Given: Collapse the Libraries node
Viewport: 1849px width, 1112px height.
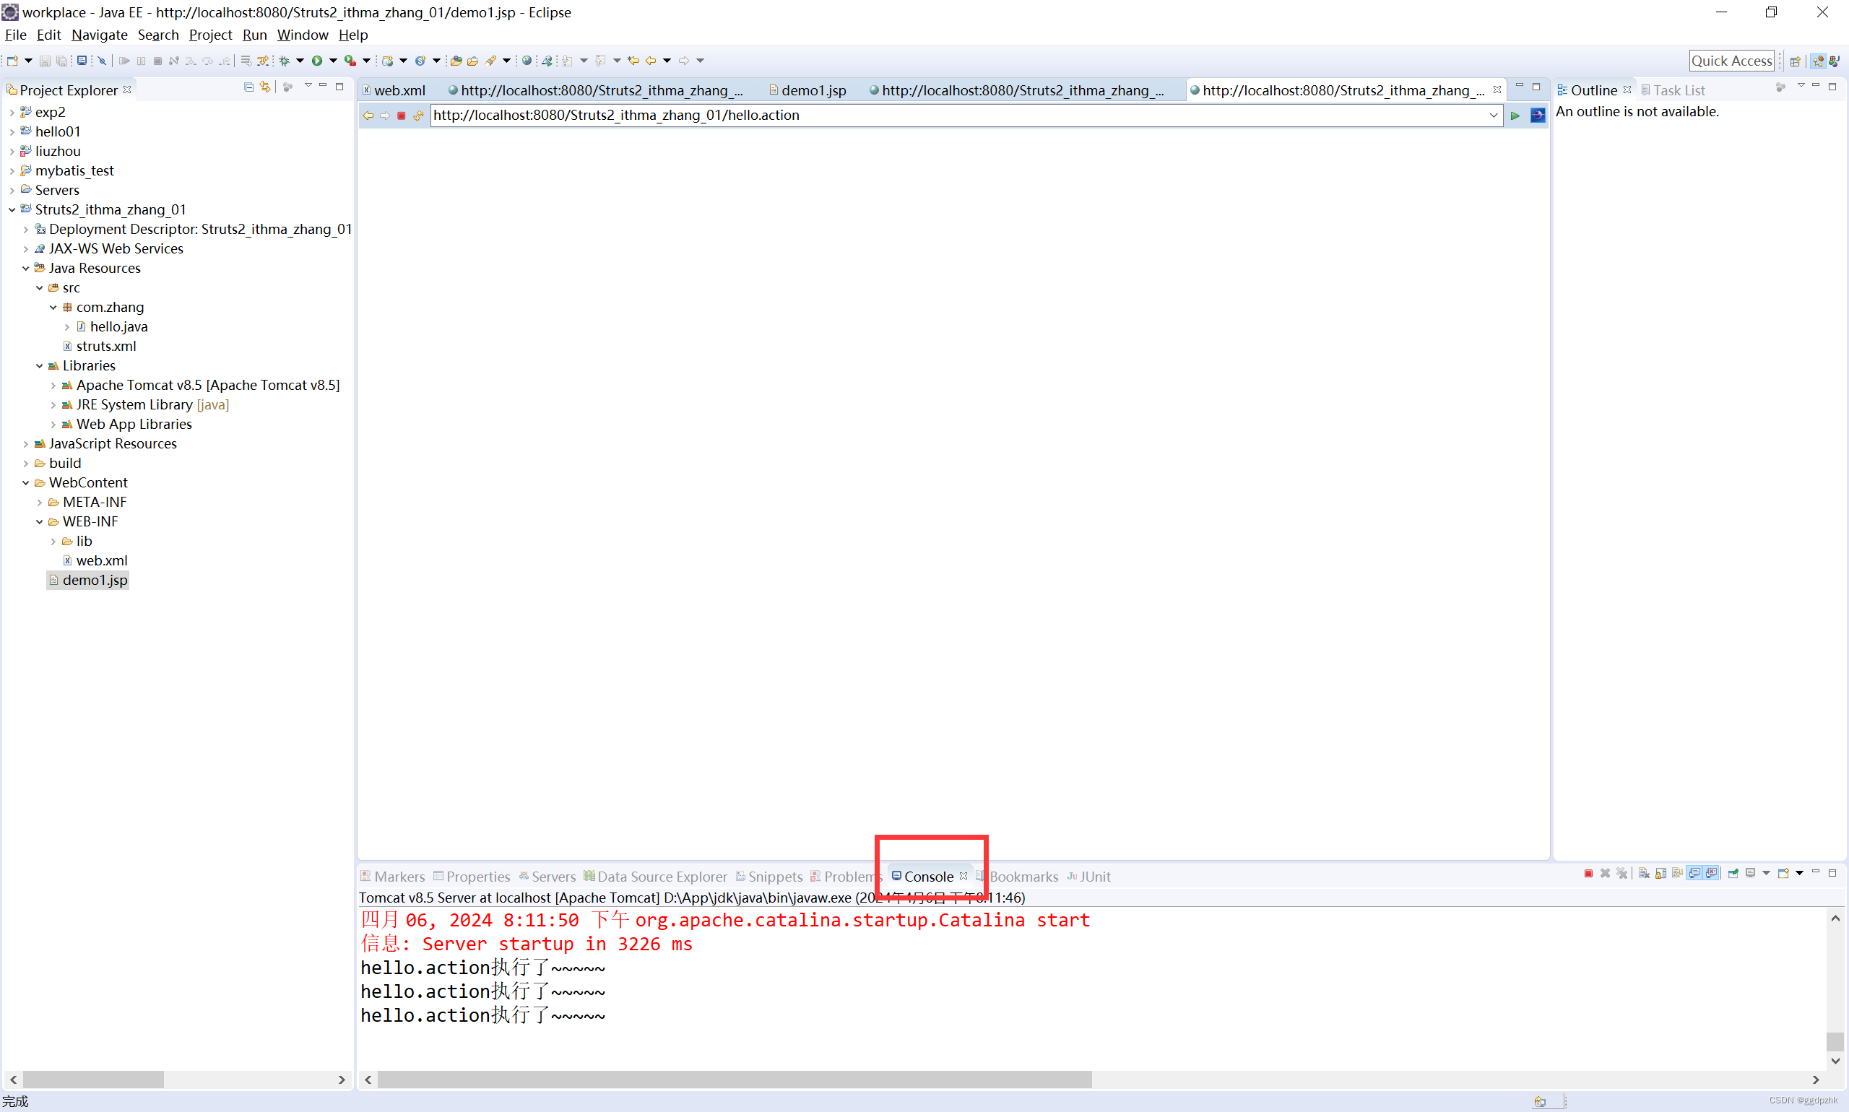Looking at the screenshot, I should pos(39,365).
